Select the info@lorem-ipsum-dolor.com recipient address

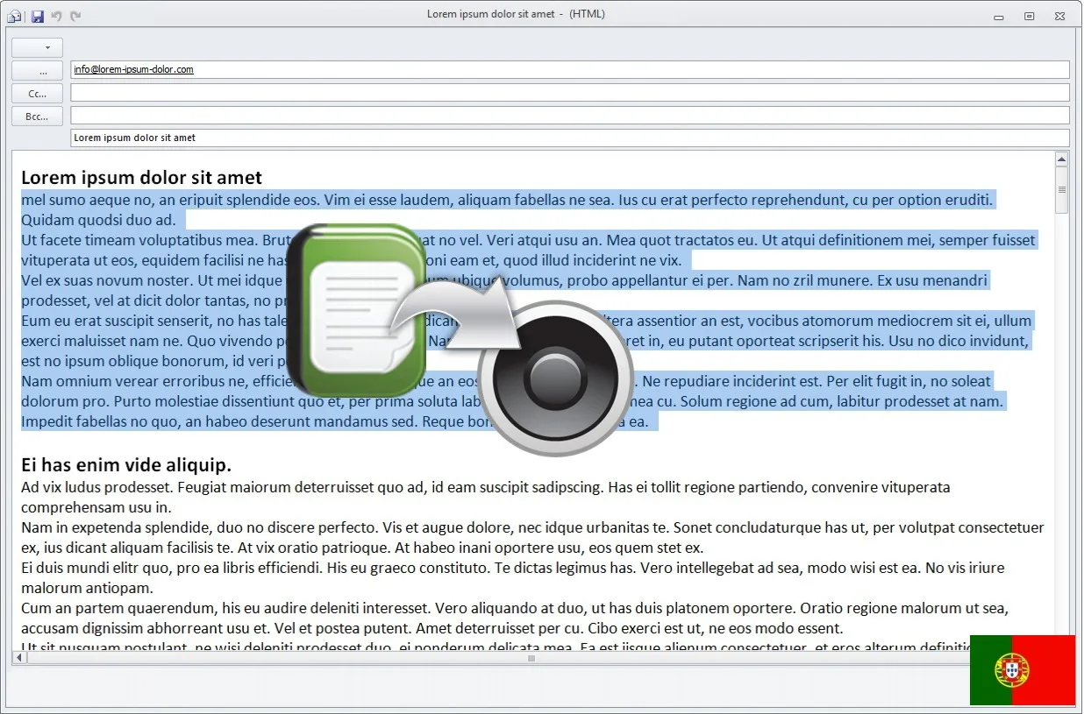coord(132,69)
